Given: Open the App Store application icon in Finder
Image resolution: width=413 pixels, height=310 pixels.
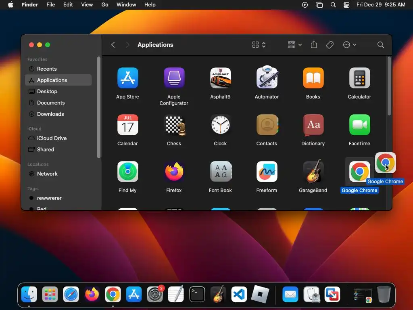Looking at the screenshot, I should 127,78.
